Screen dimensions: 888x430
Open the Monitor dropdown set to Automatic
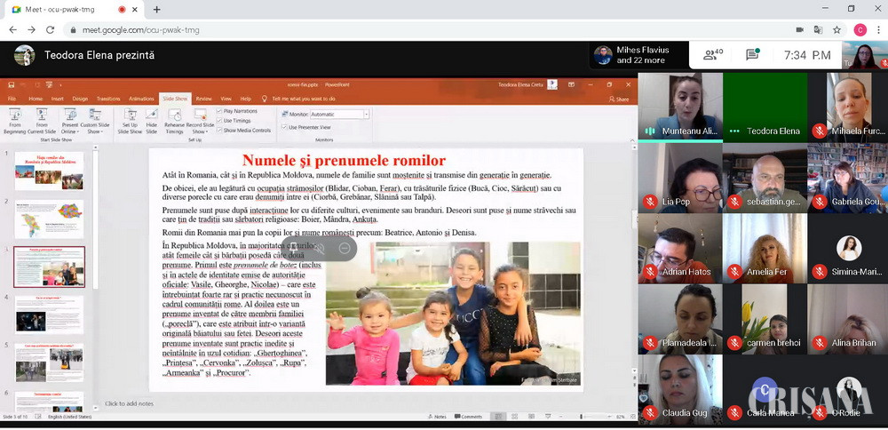(x=339, y=114)
